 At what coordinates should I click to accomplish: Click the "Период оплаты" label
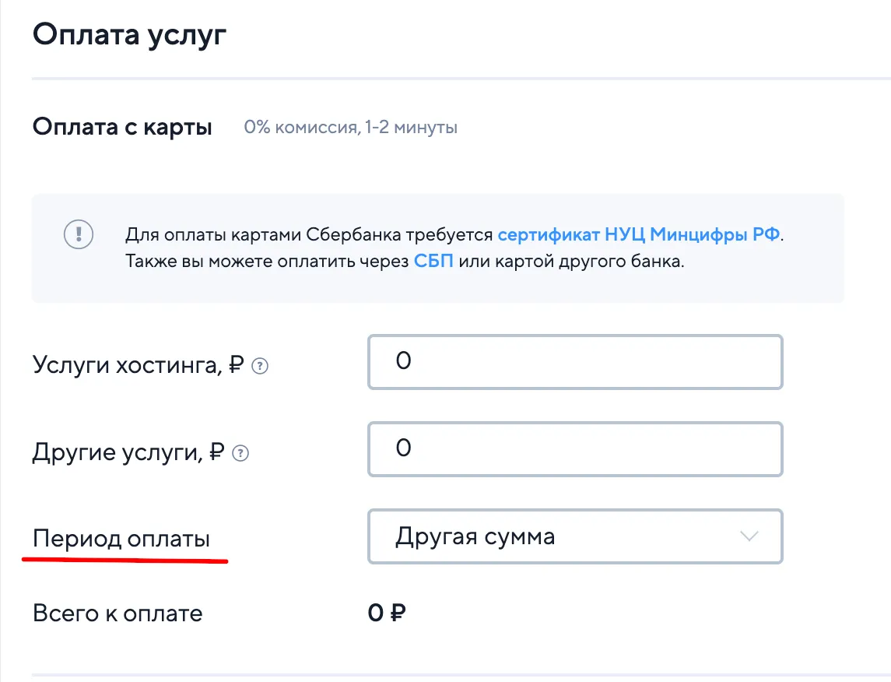click(x=121, y=539)
